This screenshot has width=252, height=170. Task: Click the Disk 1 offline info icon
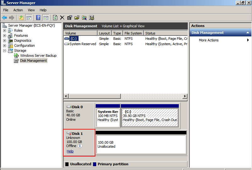click(80, 146)
